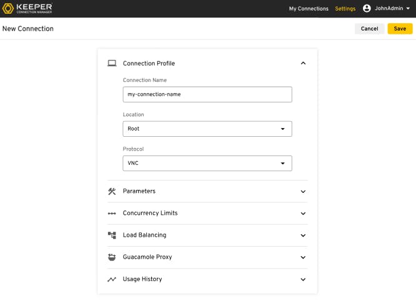Go to My Connections
Viewport: 416px width, 306px height.
[309, 9]
